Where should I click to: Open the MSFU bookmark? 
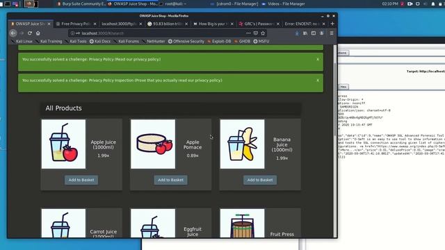coord(261,42)
